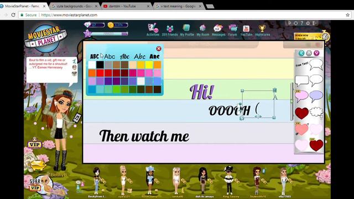Choose the slanted handwritten Abc font
The width and height of the screenshot is (354, 199).
tap(139, 56)
